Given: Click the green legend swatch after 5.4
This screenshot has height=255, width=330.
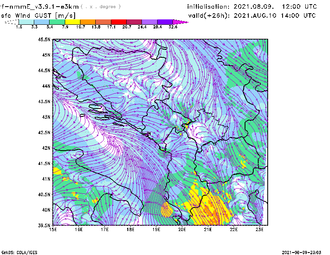Looking at the screenshot, I should point(57,22).
